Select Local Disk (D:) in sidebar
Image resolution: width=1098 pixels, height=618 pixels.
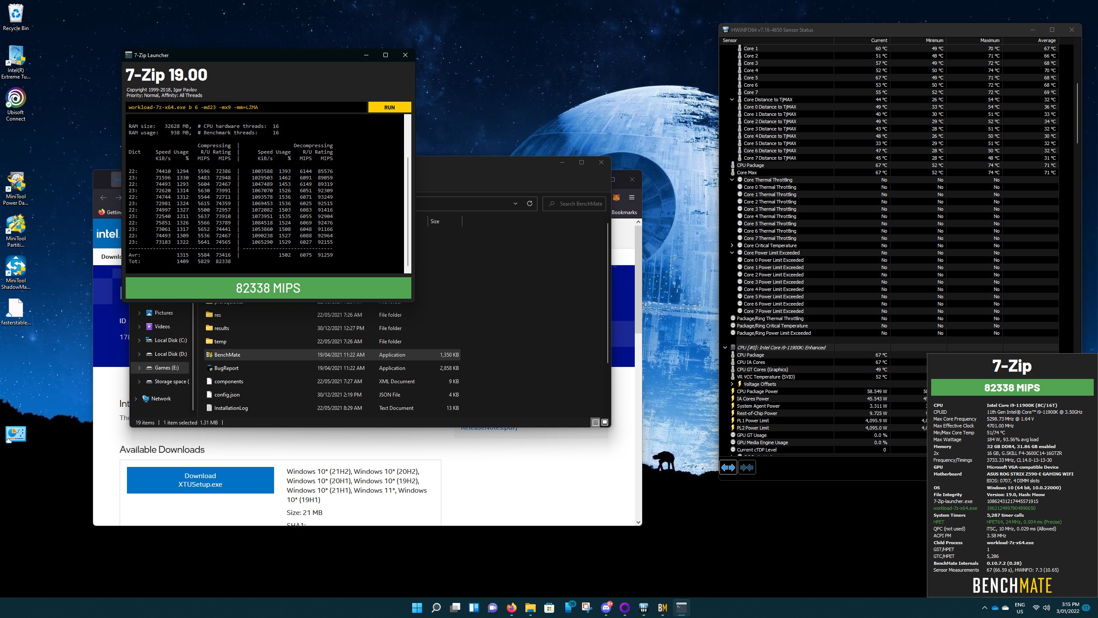click(x=170, y=354)
